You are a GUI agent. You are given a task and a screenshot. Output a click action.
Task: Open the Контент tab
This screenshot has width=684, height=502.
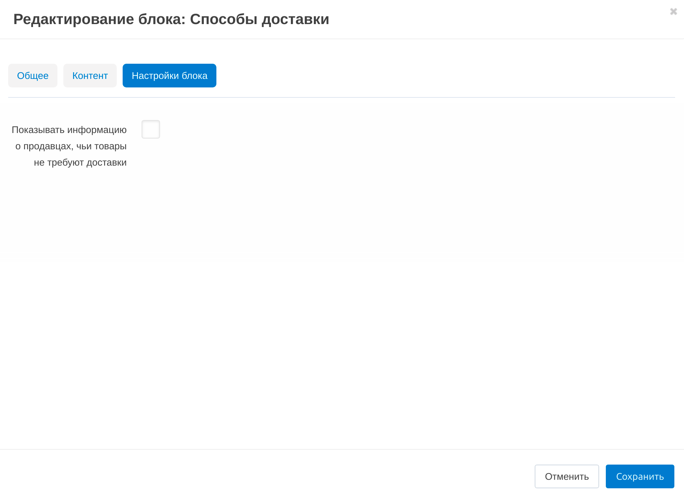pos(90,76)
